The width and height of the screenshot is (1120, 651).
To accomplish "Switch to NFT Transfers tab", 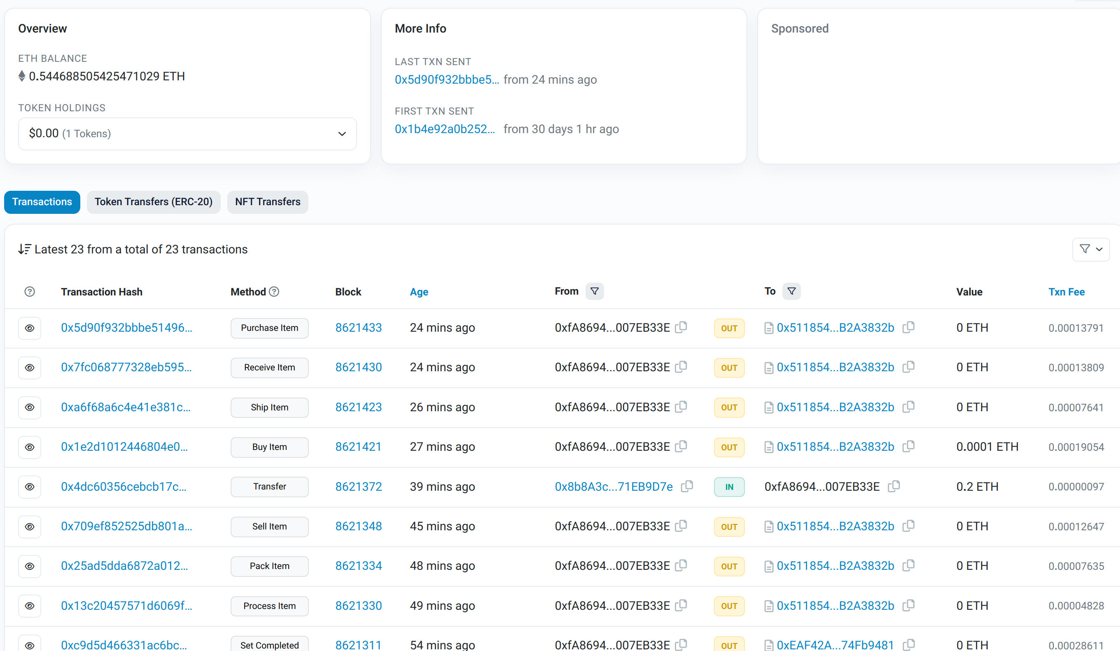I will 268,202.
